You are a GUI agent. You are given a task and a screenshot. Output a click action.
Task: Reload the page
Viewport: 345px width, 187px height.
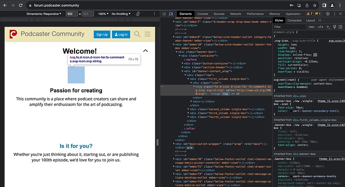pos(20,5)
